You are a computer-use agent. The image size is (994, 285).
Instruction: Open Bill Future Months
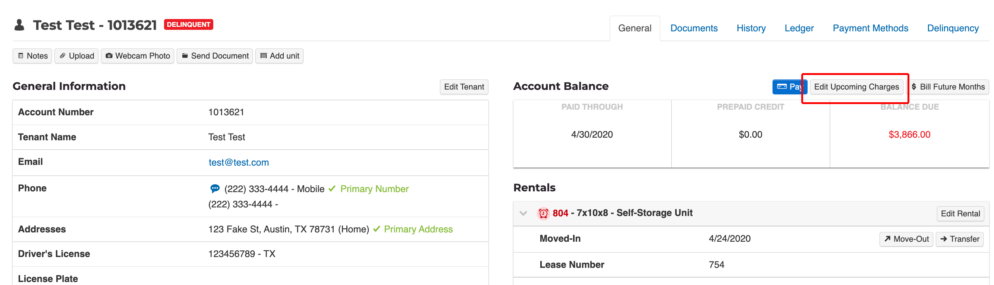tap(948, 87)
